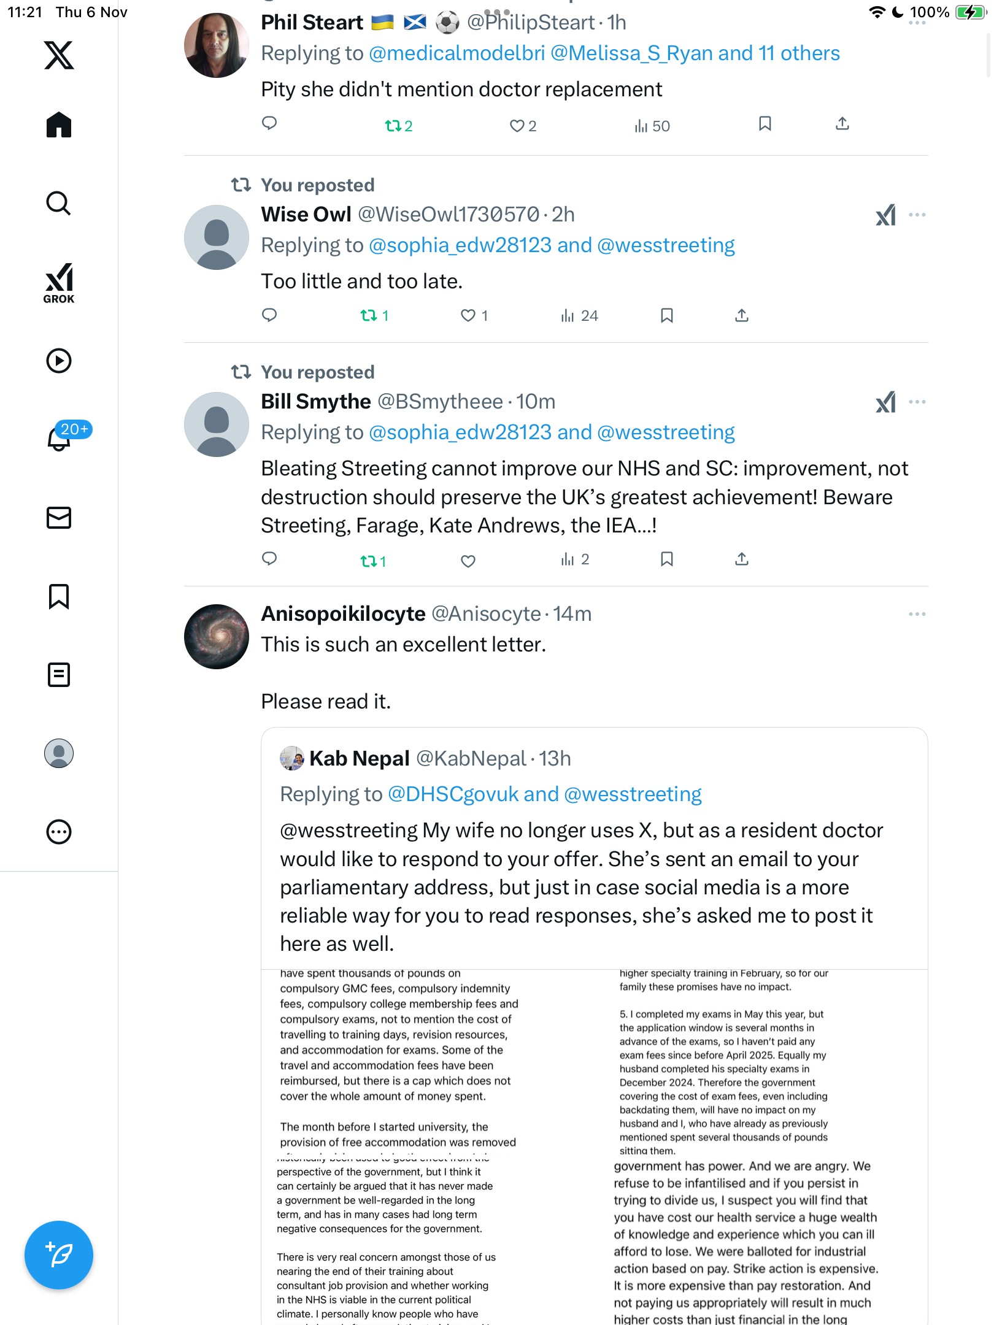Like Bill Smythe's post
The image size is (994, 1325).
468,561
